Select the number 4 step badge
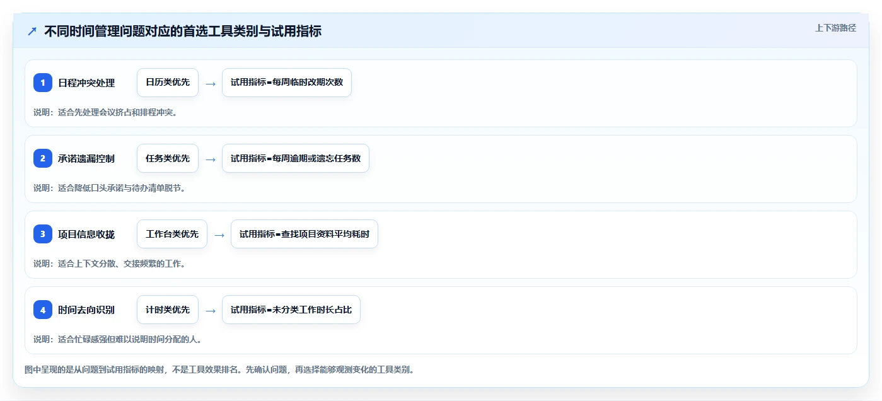The image size is (882, 401). pyautogui.click(x=43, y=310)
